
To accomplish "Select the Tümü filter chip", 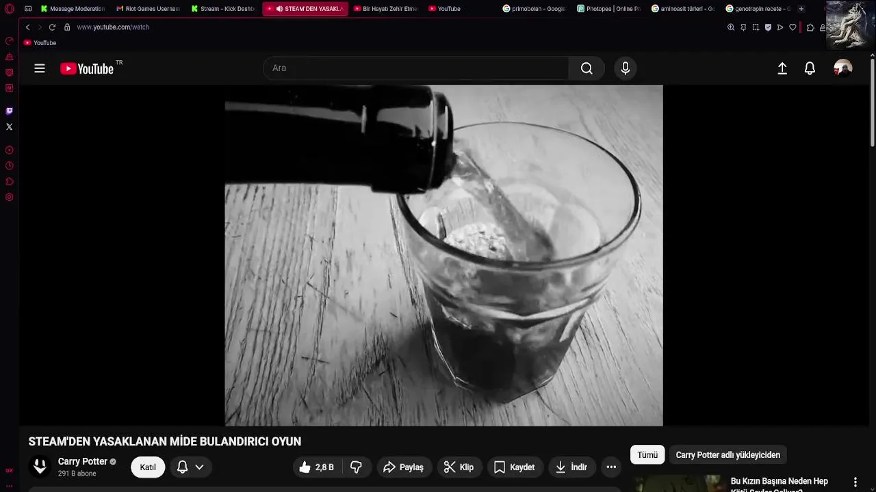I will pos(647,455).
